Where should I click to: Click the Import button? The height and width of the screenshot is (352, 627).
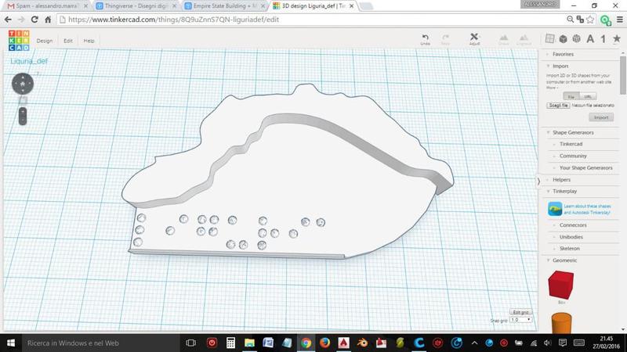(x=601, y=117)
